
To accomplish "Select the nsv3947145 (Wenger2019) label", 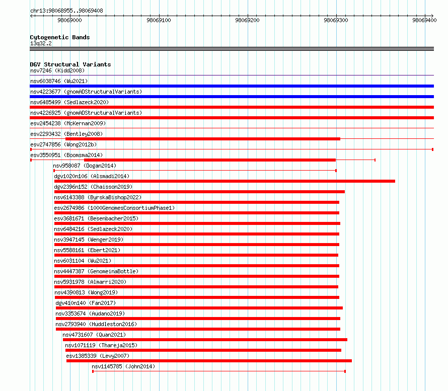I will (x=89, y=240).
